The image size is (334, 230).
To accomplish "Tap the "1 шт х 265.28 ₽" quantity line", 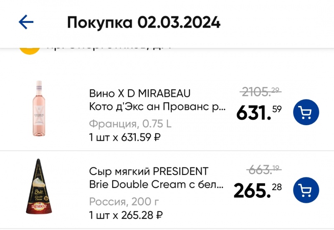I will [126, 215].
